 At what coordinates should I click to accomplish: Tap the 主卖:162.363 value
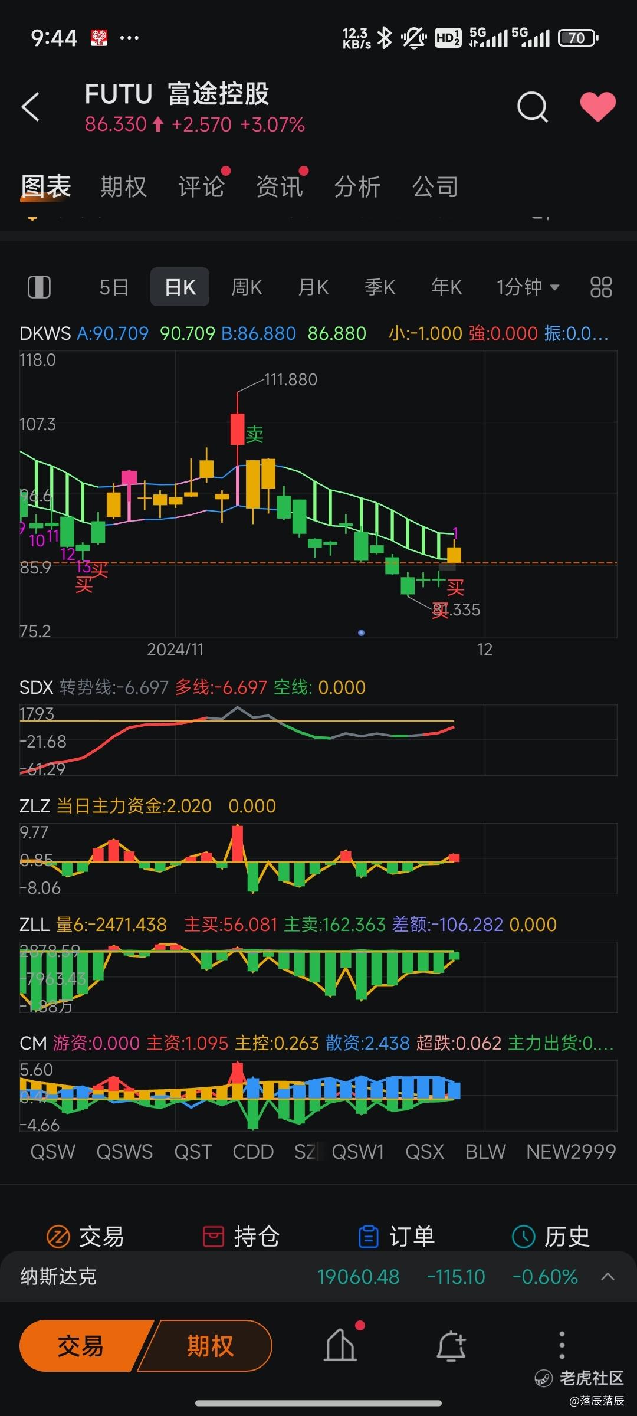tap(334, 925)
